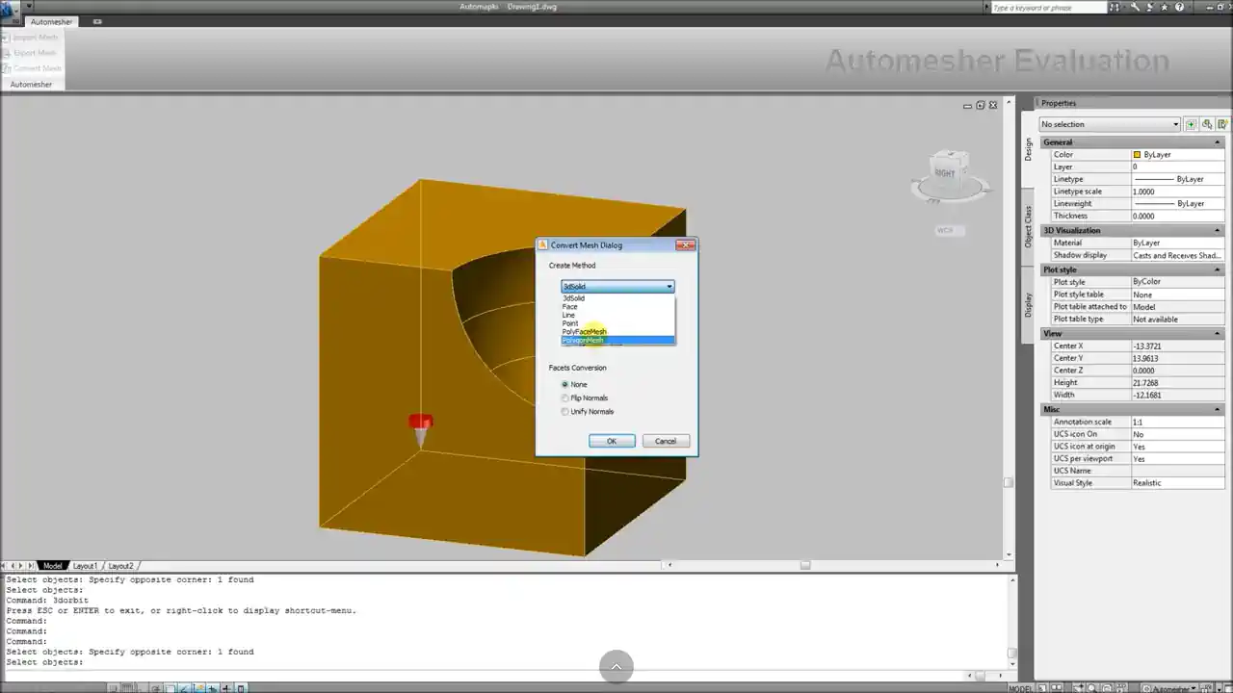Click the Help question mark icon
This screenshot has width=1233, height=693.
[x=1180, y=7]
